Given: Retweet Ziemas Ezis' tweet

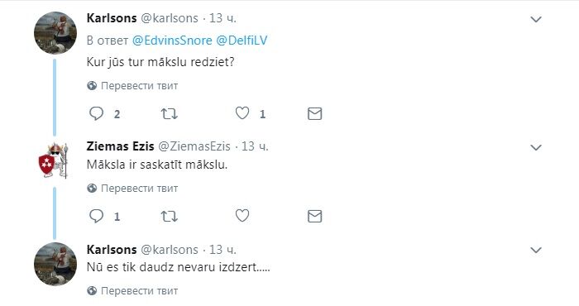Looking at the screenshot, I should [x=169, y=217].
